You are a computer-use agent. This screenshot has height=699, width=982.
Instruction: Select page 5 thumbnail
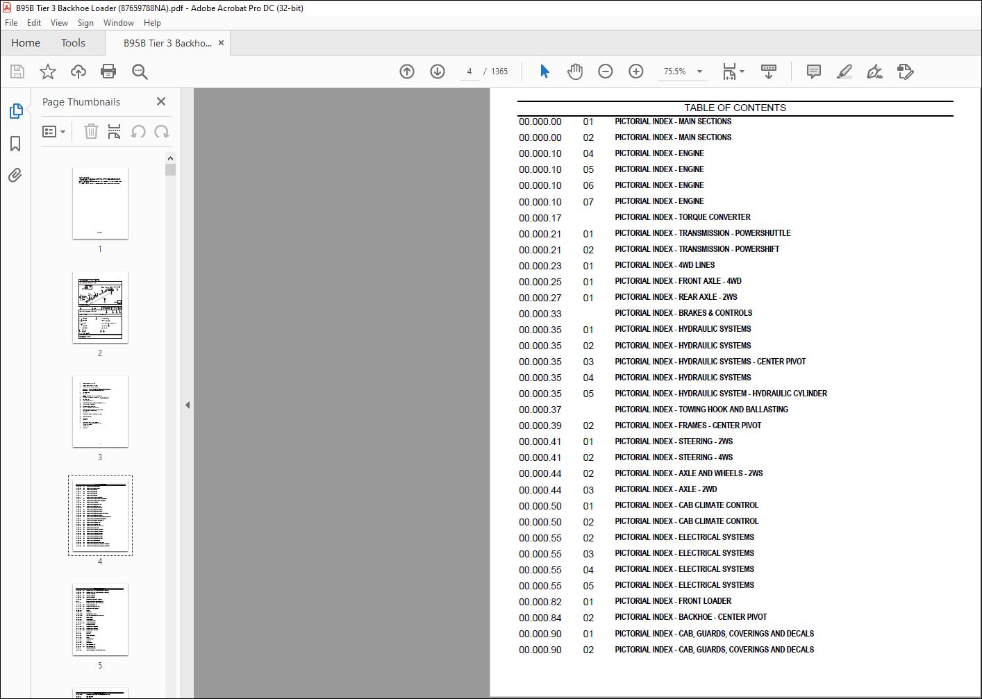100,619
